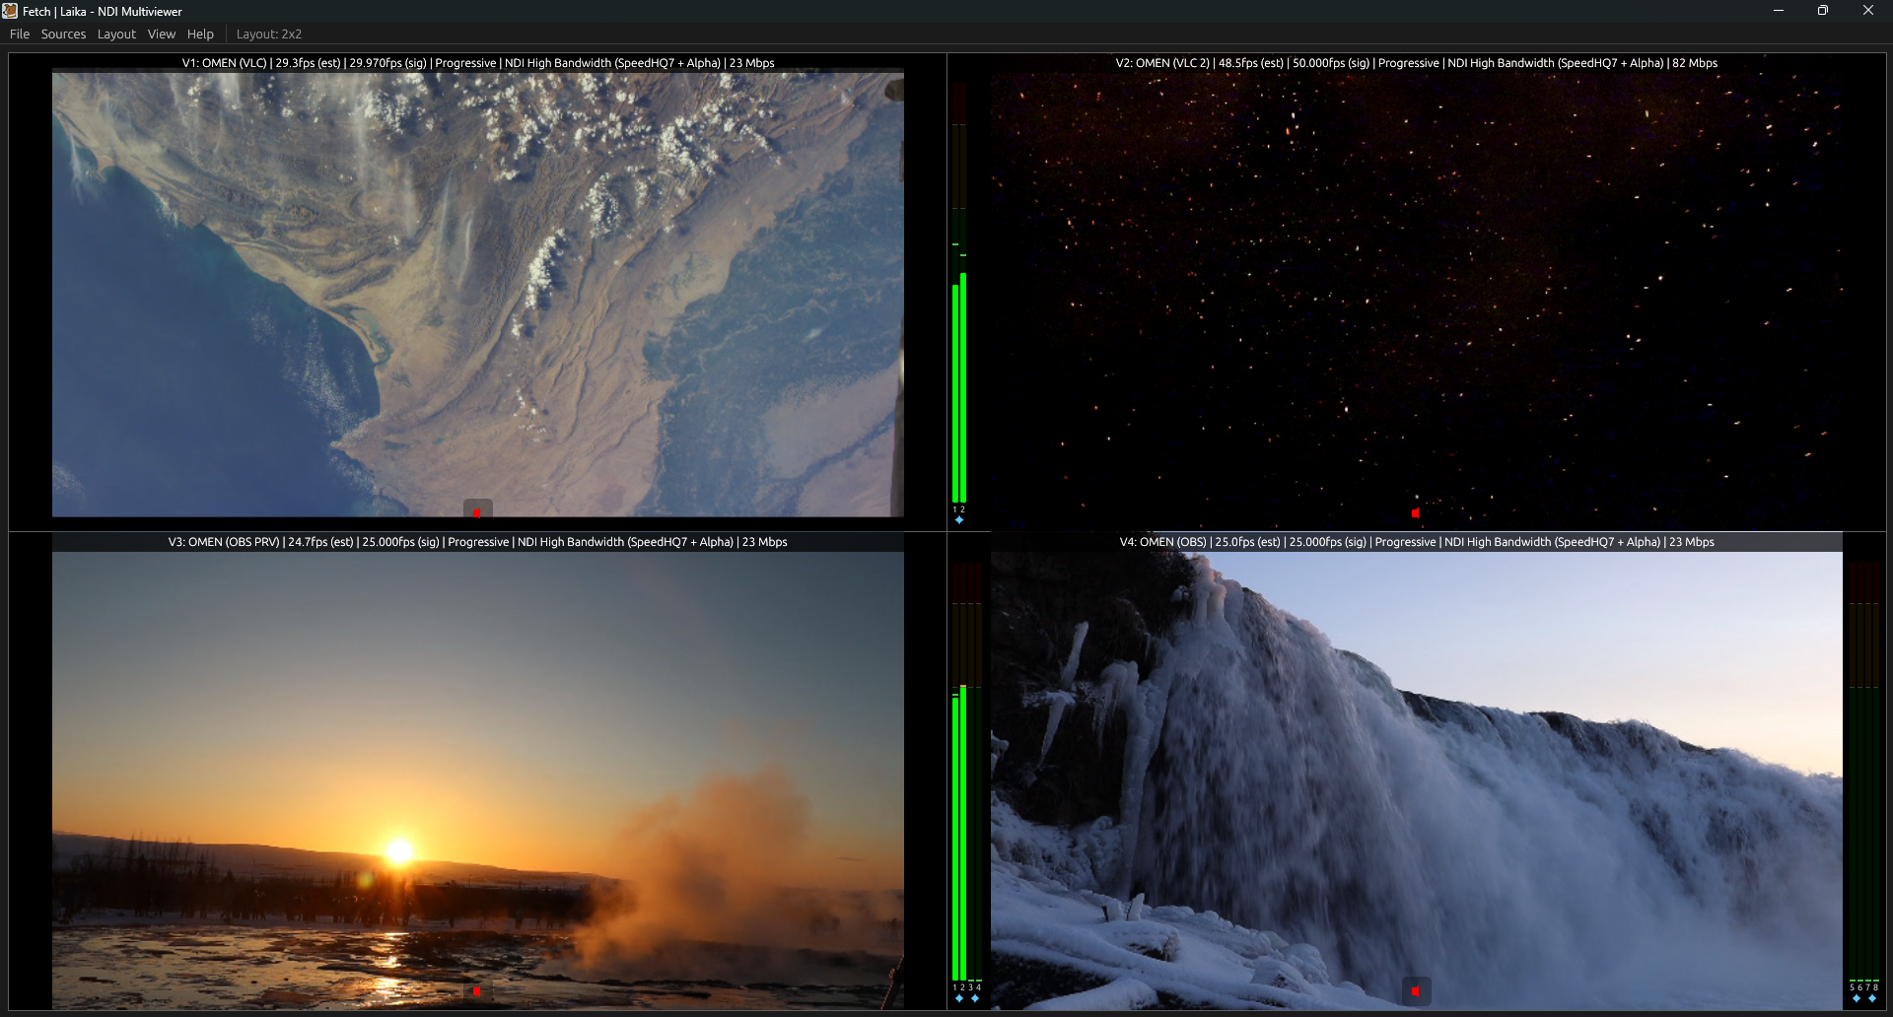Click the mute speaker icon on the starfield V2 tile

pyautogui.click(x=1415, y=511)
